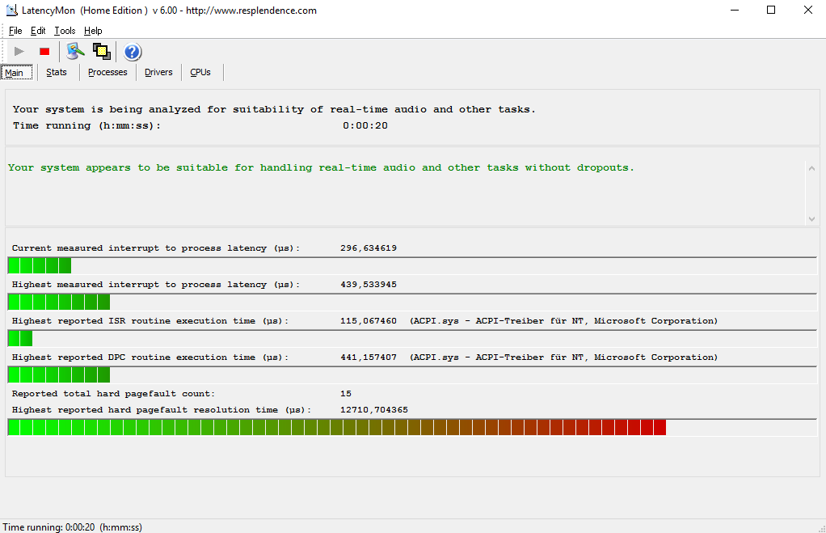This screenshot has width=826, height=533.
Task: Click the status bar Time running text
Action: 72,527
